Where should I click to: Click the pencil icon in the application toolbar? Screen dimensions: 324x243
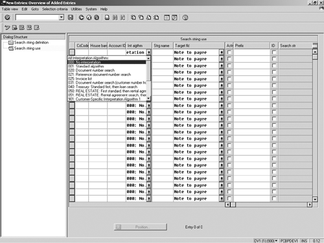point(7,28)
